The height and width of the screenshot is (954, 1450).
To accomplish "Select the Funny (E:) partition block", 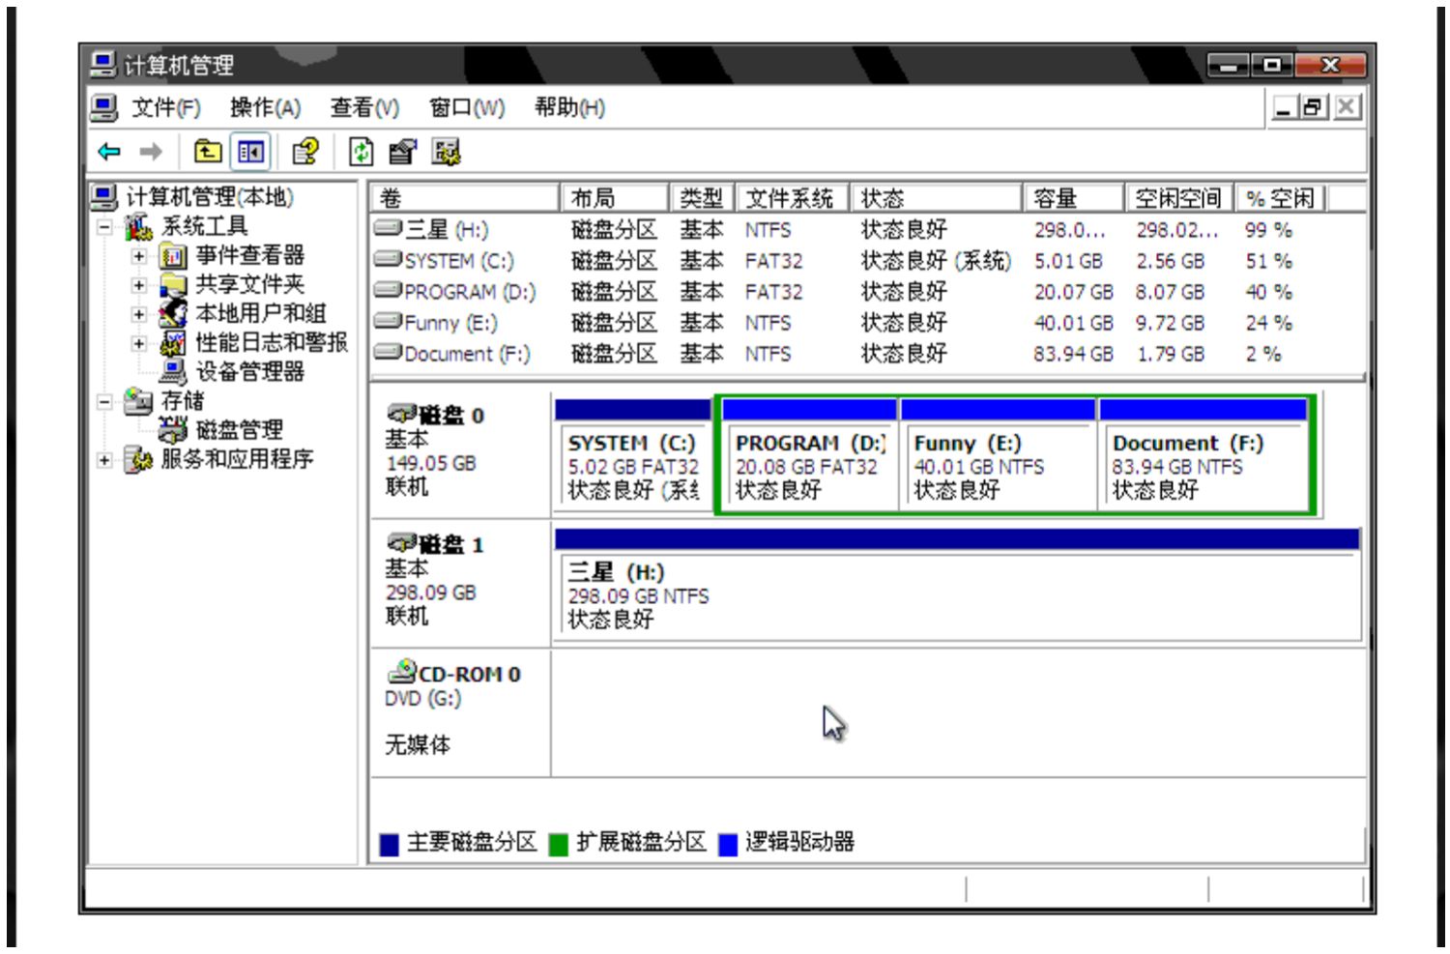I will 998,453.
